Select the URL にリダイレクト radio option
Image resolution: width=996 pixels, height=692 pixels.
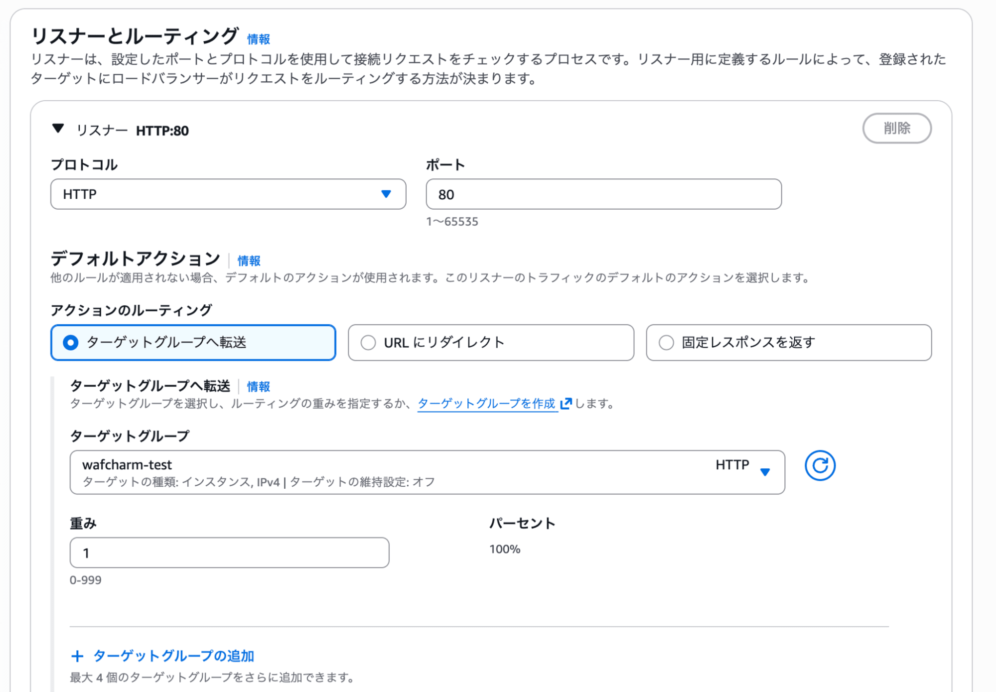(x=368, y=343)
